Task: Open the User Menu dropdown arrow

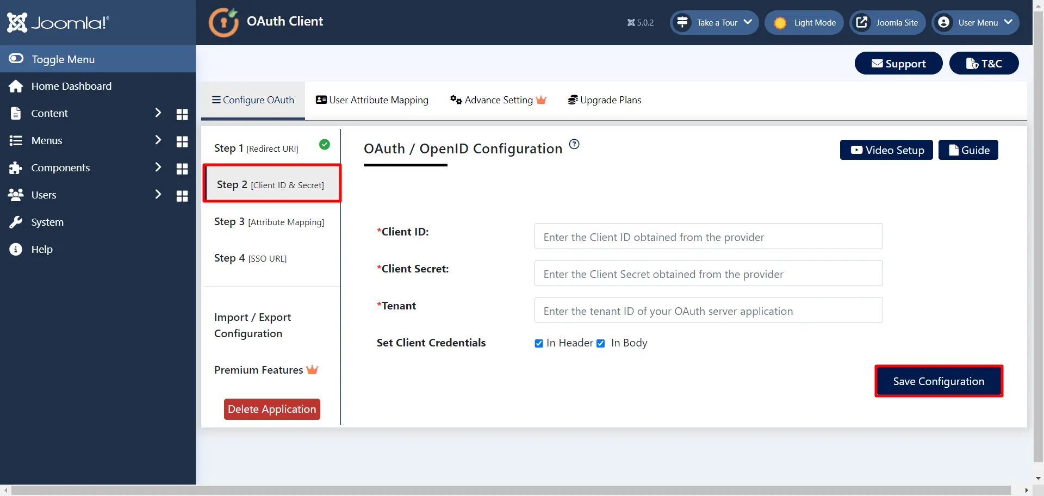Action: click(1008, 22)
